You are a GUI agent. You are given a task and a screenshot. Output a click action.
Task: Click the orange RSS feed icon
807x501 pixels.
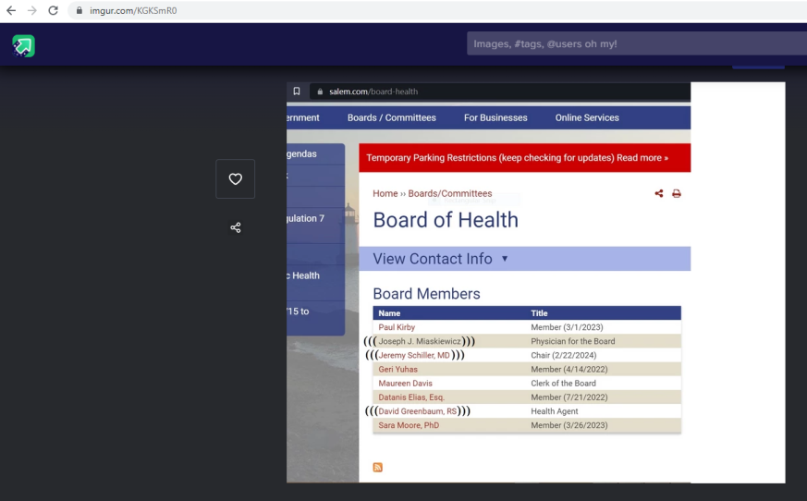[x=378, y=467]
